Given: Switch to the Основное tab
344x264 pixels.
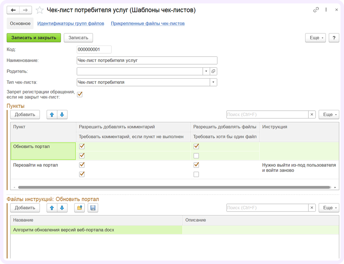Looking at the screenshot, I should click(19, 24).
